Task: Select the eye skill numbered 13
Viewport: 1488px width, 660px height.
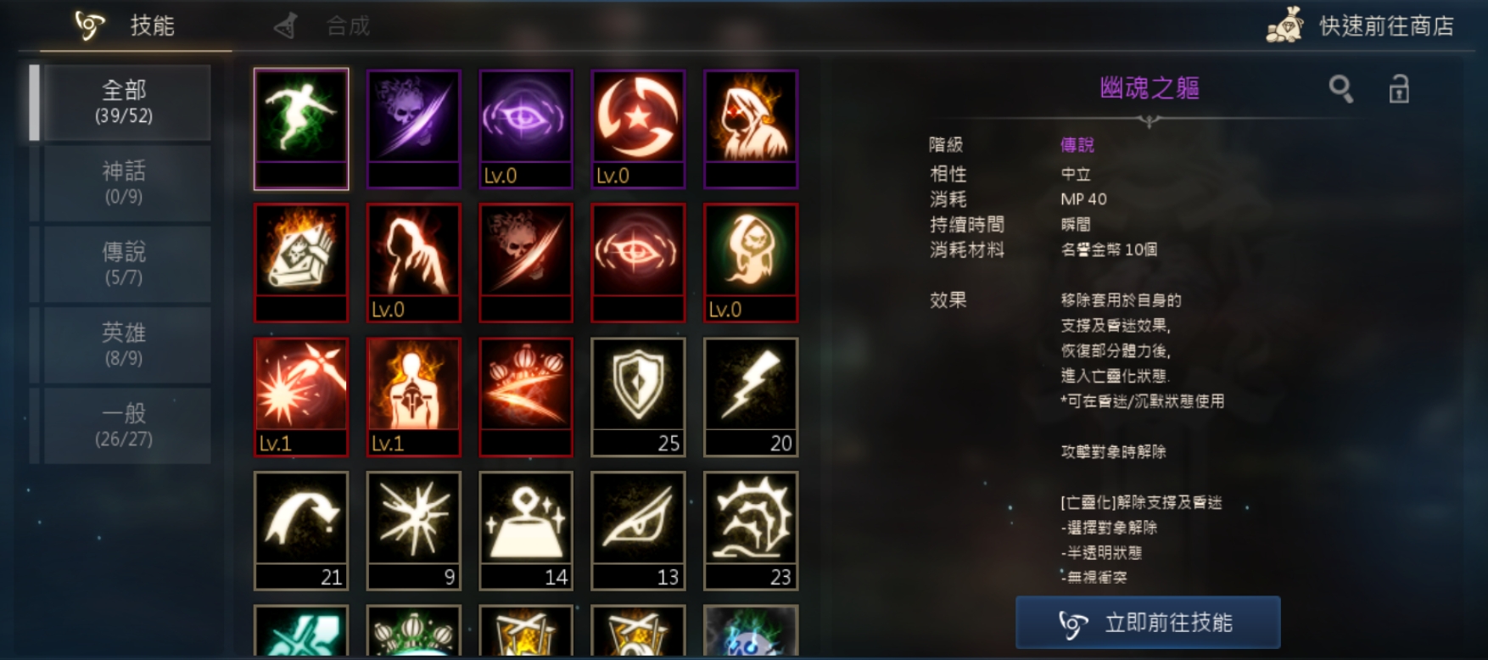Action: [x=638, y=530]
